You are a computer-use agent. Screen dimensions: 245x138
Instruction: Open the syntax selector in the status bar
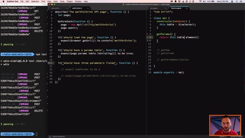(236, 136)
